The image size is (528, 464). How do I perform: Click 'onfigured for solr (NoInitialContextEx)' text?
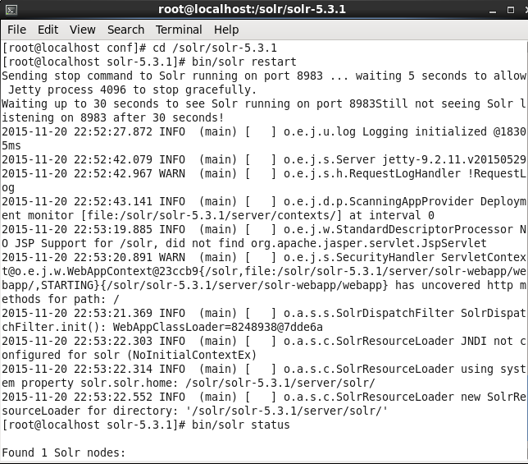pos(130,356)
